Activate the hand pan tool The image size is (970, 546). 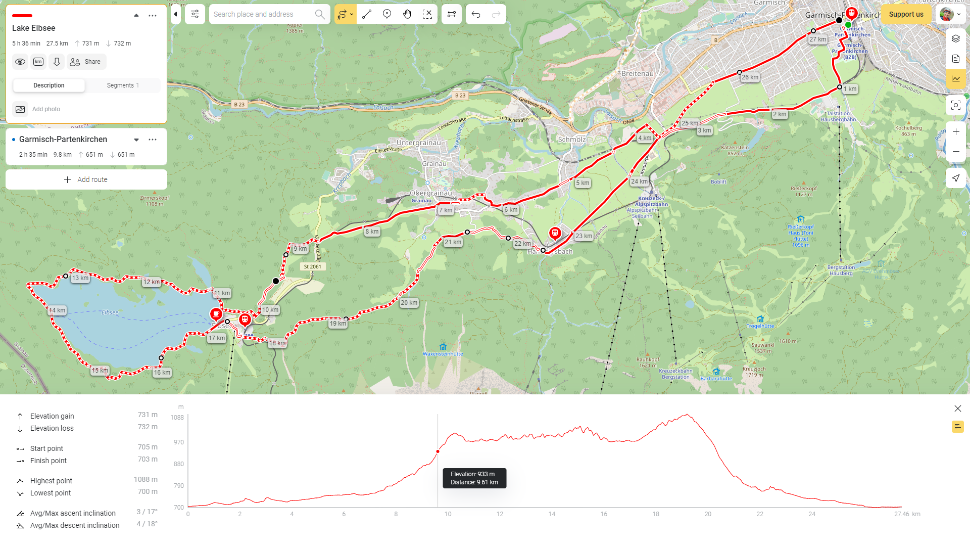[407, 14]
